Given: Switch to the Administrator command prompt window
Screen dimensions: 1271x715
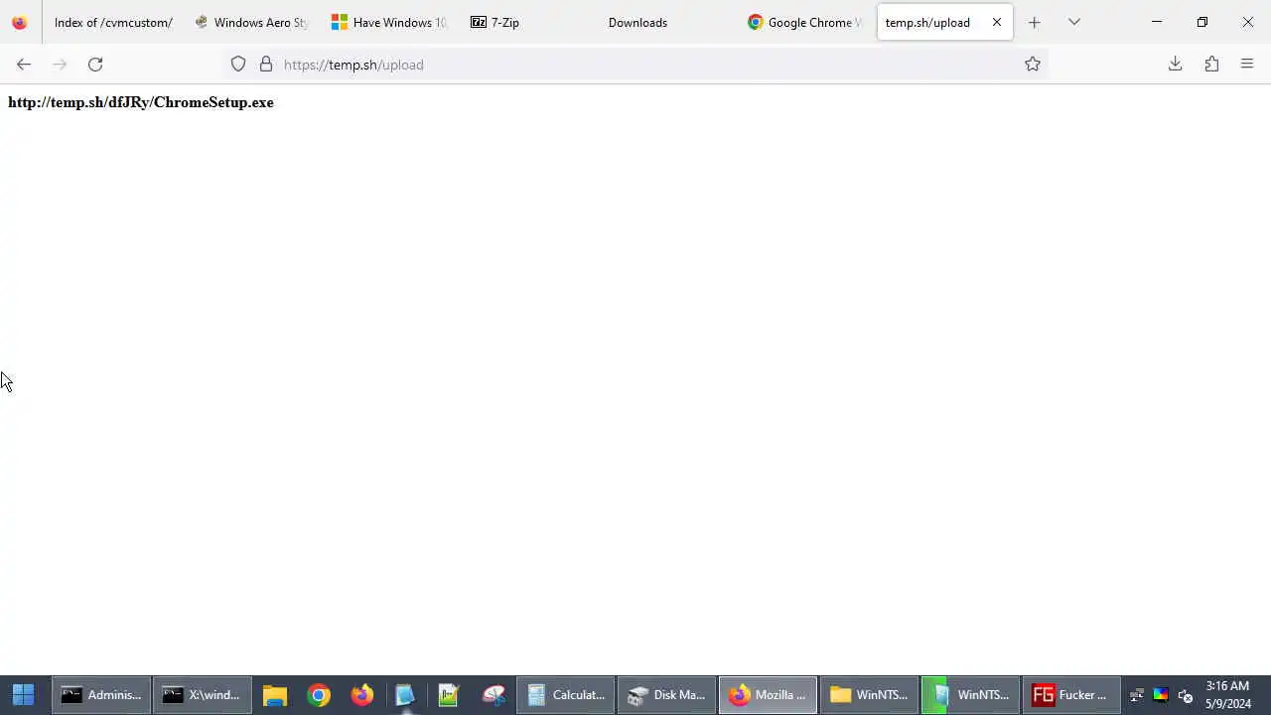Looking at the screenshot, I should click(102, 695).
